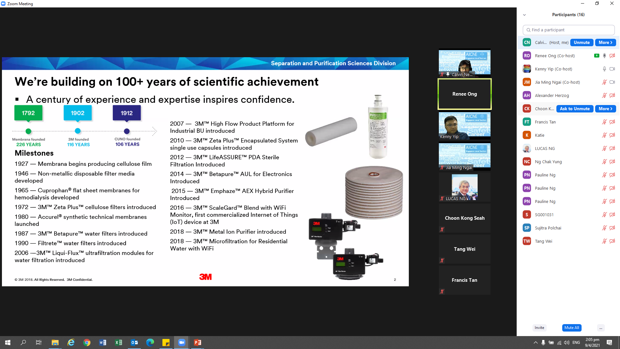The width and height of the screenshot is (620, 349).
Task: Select Pauline Ng's first muted microphone icon
Action: pyautogui.click(x=604, y=175)
